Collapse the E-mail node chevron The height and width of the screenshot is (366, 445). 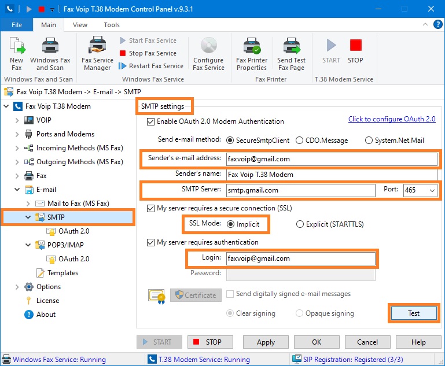tap(17, 190)
